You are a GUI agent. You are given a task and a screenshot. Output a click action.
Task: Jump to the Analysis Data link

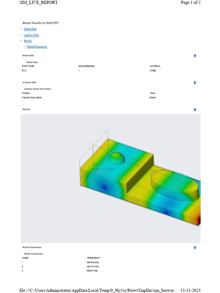click(31, 35)
